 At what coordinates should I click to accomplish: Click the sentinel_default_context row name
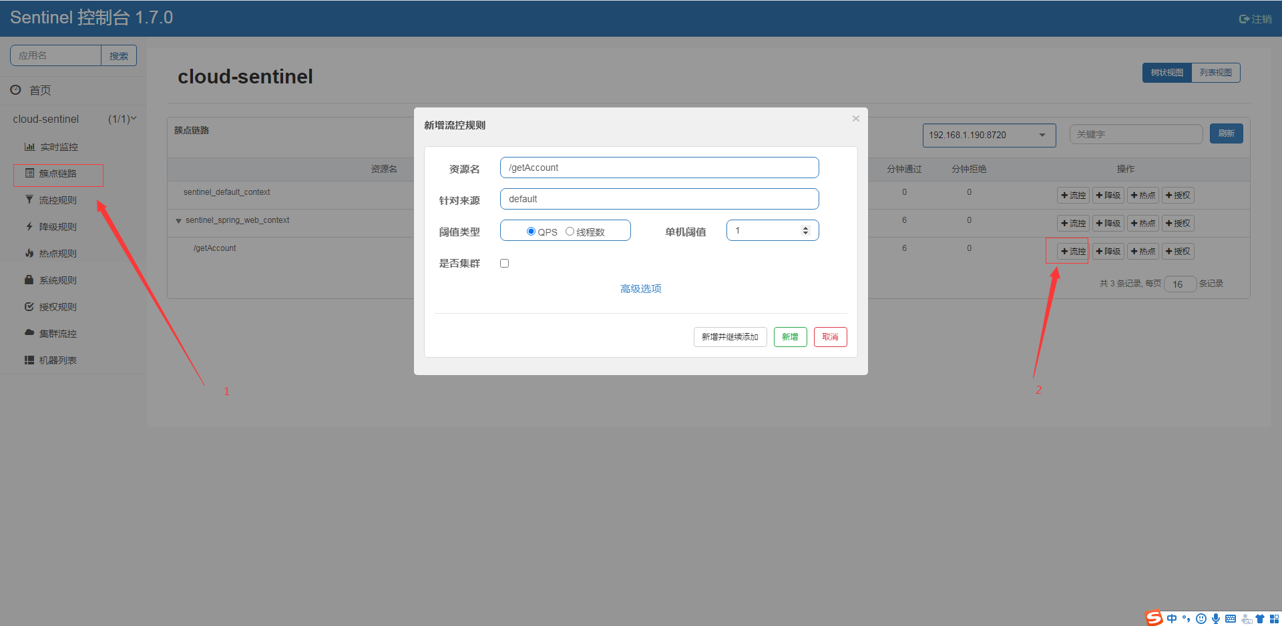tap(226, 192)
